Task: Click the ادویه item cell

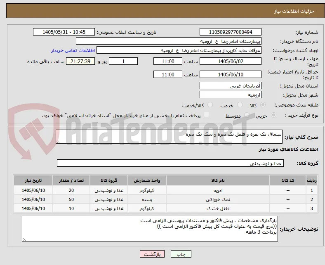Action: tap(218, 190)
